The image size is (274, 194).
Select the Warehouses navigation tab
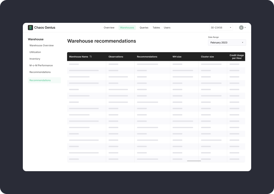[127, 27]
